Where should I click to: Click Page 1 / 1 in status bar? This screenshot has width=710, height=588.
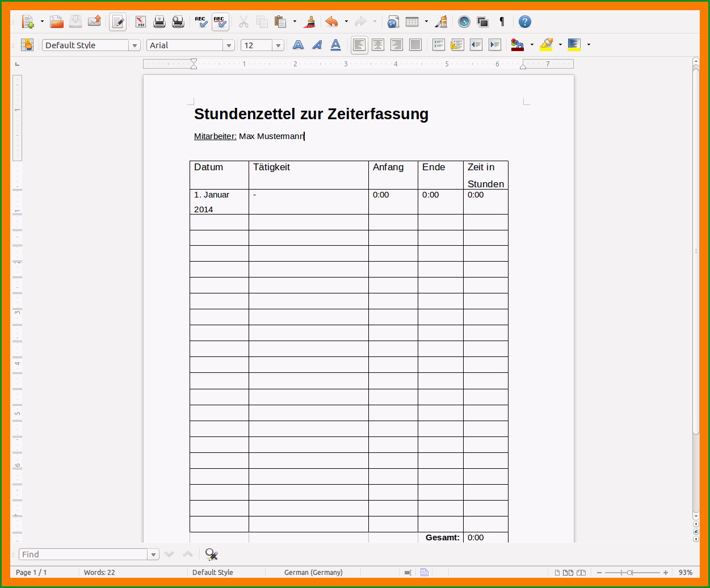point(31,572)
